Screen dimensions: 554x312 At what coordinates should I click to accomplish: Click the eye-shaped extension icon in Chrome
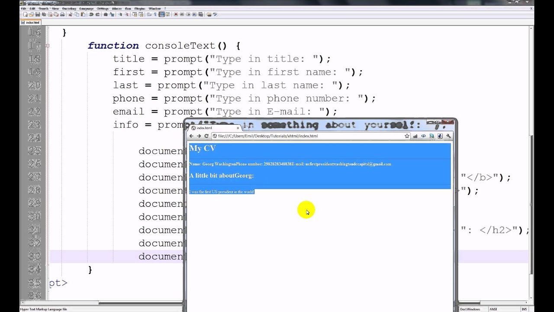(423, 136)
